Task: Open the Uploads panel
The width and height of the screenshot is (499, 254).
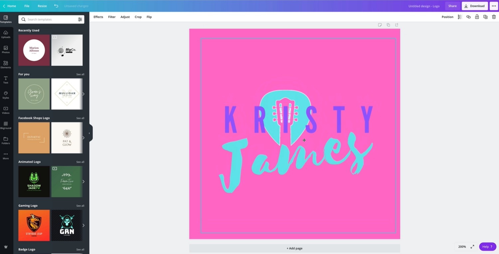Action: (x=6, y=35)
